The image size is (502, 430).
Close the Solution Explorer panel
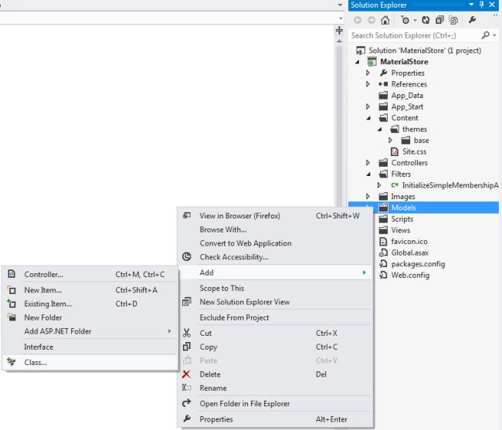coord(492,5)
